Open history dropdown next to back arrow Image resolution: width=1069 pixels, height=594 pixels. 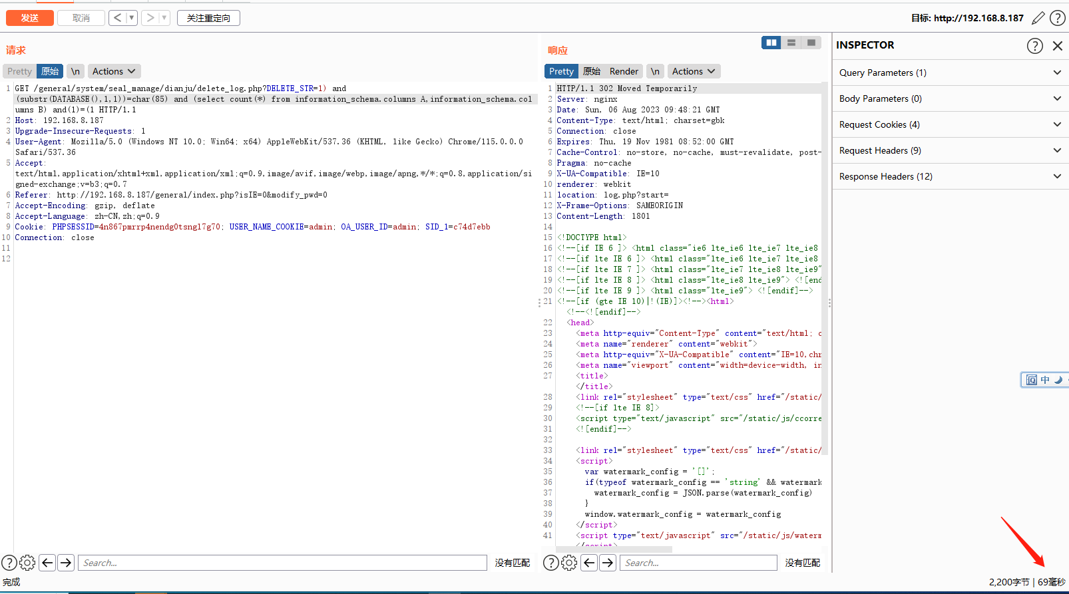[x=132, y=18]
